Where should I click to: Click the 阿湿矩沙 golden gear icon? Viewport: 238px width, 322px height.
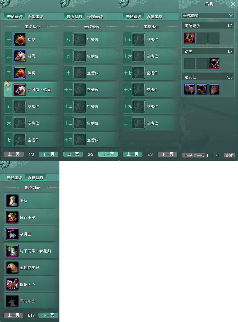pyautogui.click(x=189, y=38)
